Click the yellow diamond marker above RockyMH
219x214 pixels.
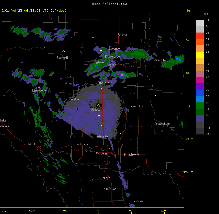(x=63, y=52)
